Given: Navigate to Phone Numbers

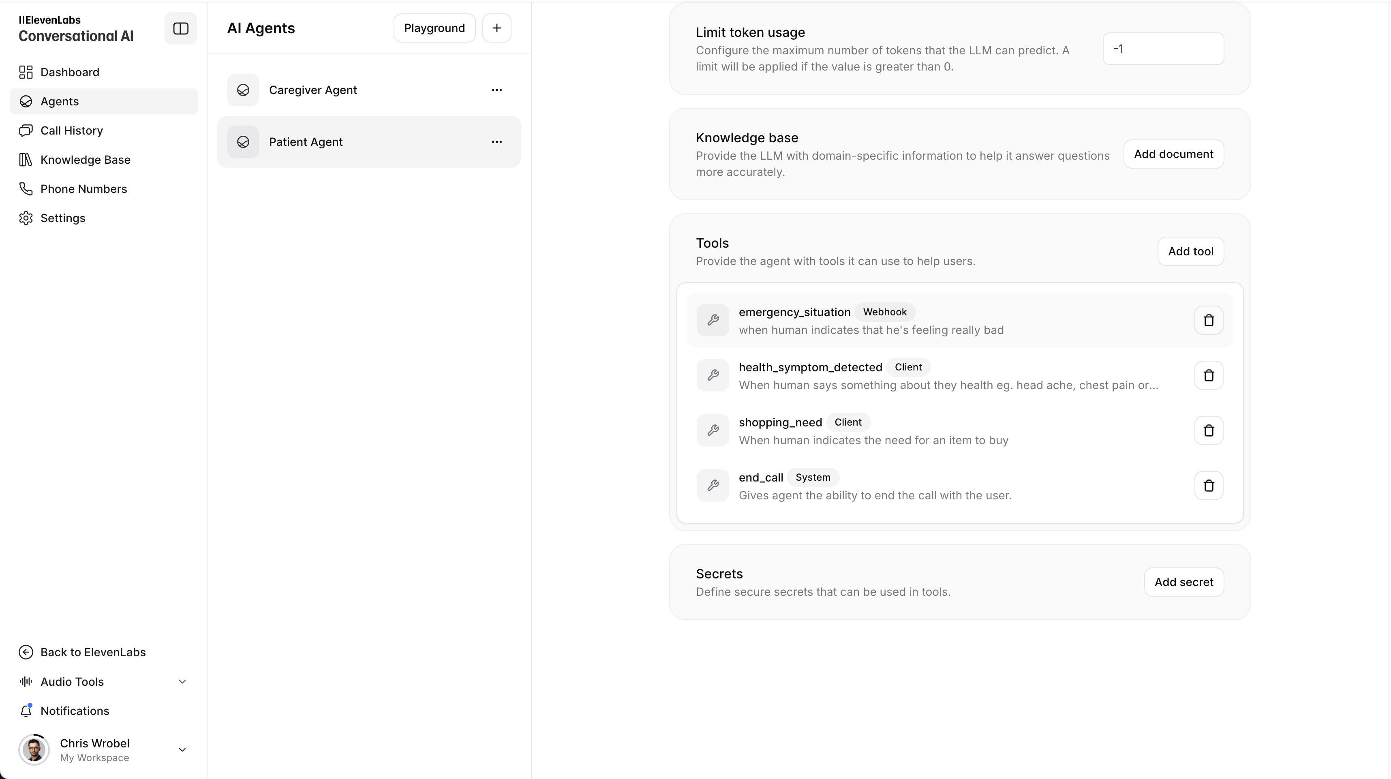Looking at the screenshot, I should click(x=83, y=189).
